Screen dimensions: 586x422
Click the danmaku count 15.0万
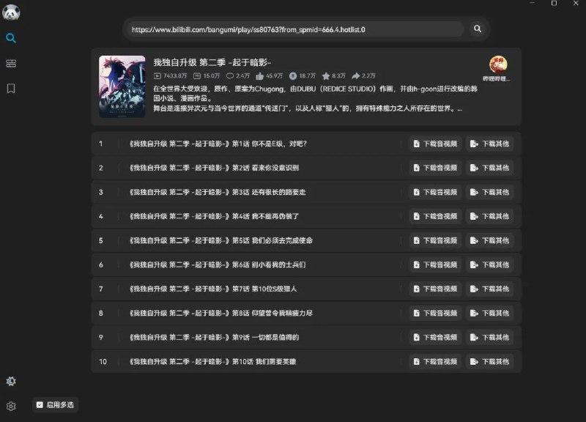coord(207,76)
